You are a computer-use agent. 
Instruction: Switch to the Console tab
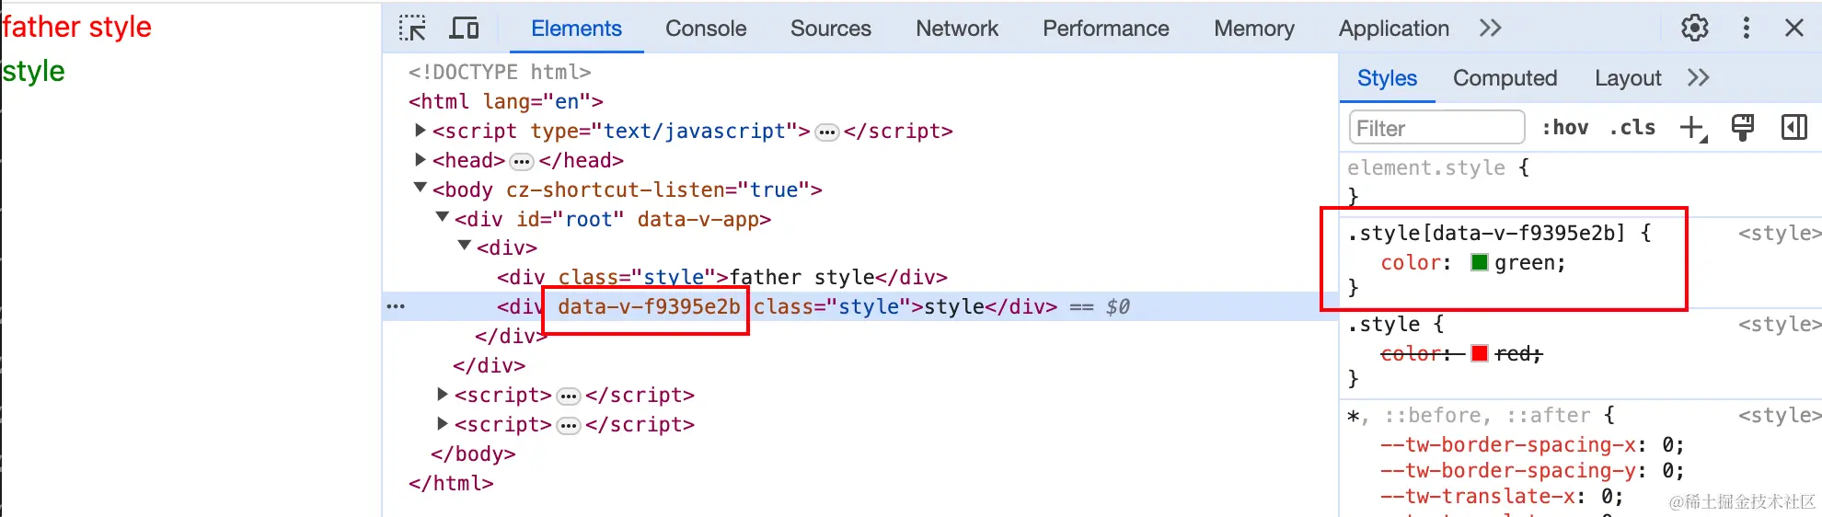point(706,29)
